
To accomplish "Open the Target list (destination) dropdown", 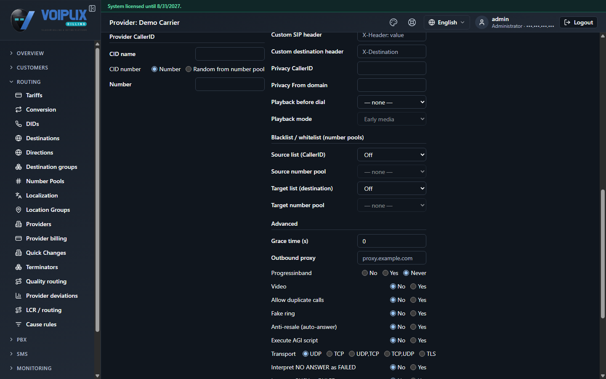I will click(x=392, y=188).
